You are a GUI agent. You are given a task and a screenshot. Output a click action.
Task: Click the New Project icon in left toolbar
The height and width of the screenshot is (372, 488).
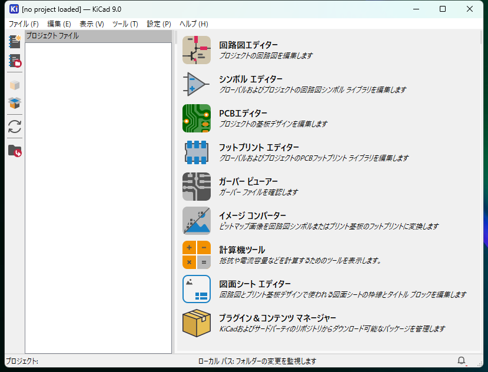click(15, 42)
